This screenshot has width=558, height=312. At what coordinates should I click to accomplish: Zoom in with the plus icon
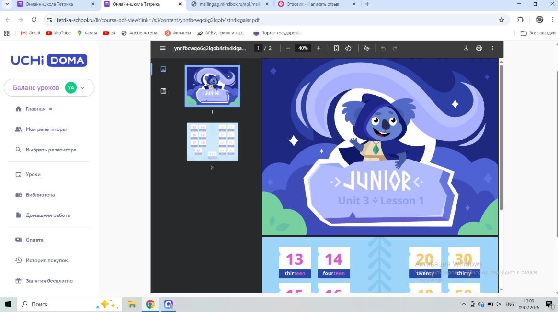[x=319, y=48]
